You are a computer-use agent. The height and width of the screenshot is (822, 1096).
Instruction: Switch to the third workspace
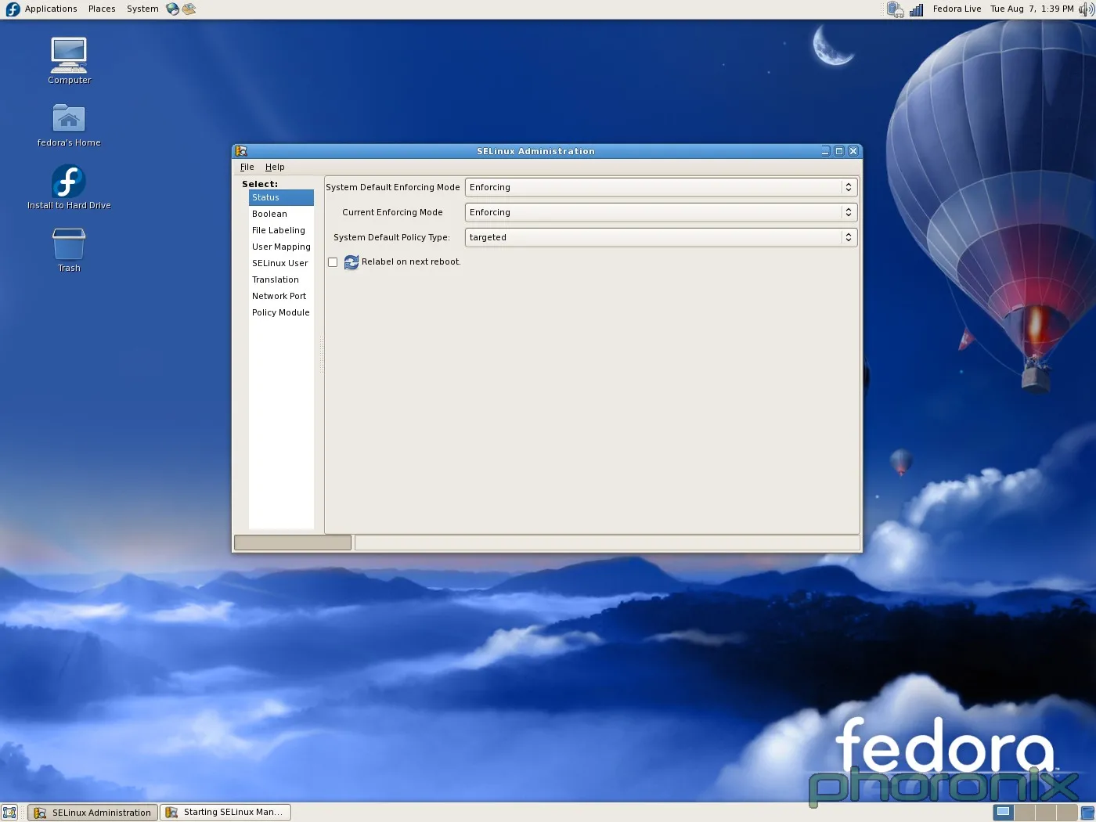click(x=1045, y=813)
